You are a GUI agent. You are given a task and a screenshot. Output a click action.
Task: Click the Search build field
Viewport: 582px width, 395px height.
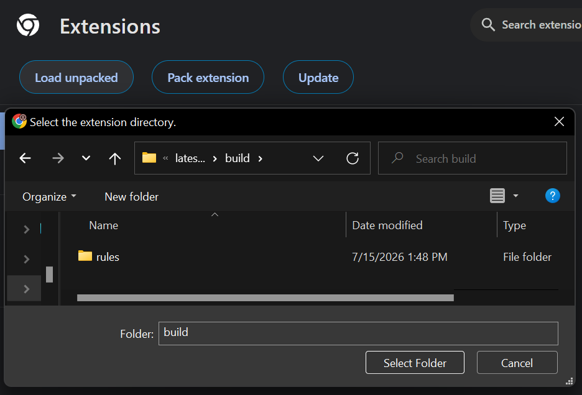[473, 158]
